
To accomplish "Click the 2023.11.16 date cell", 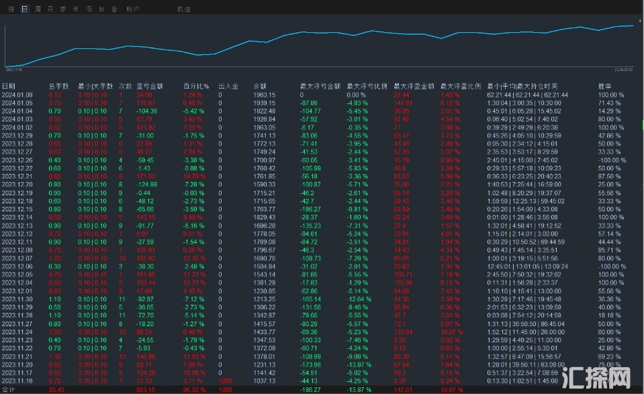I will [17, 381].
